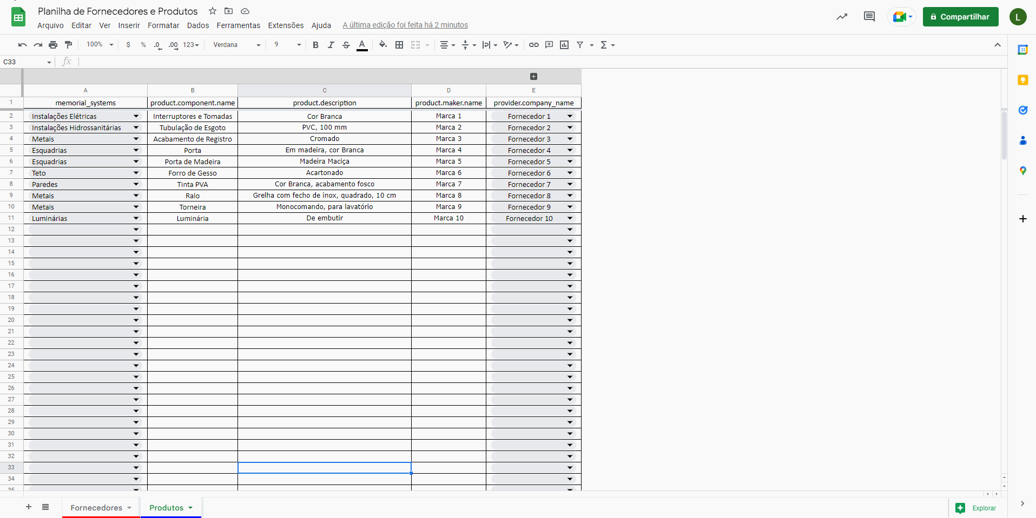The width and height of the screenshot is (1036, 518).
Task: Open comment history icon in the header
Action: click(x=869, y=17)
